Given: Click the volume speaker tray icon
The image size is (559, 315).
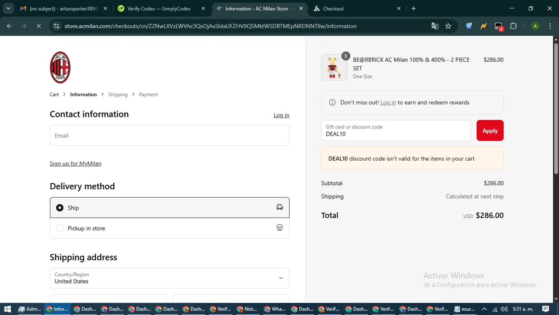Looking at the screenshot, I should tap(504, 309).
